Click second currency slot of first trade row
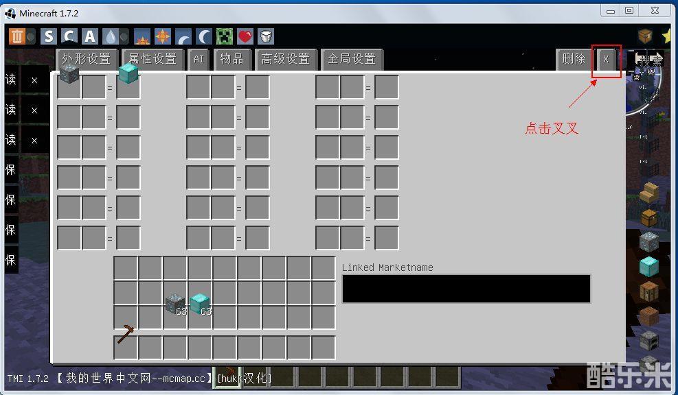 [94, 87]
